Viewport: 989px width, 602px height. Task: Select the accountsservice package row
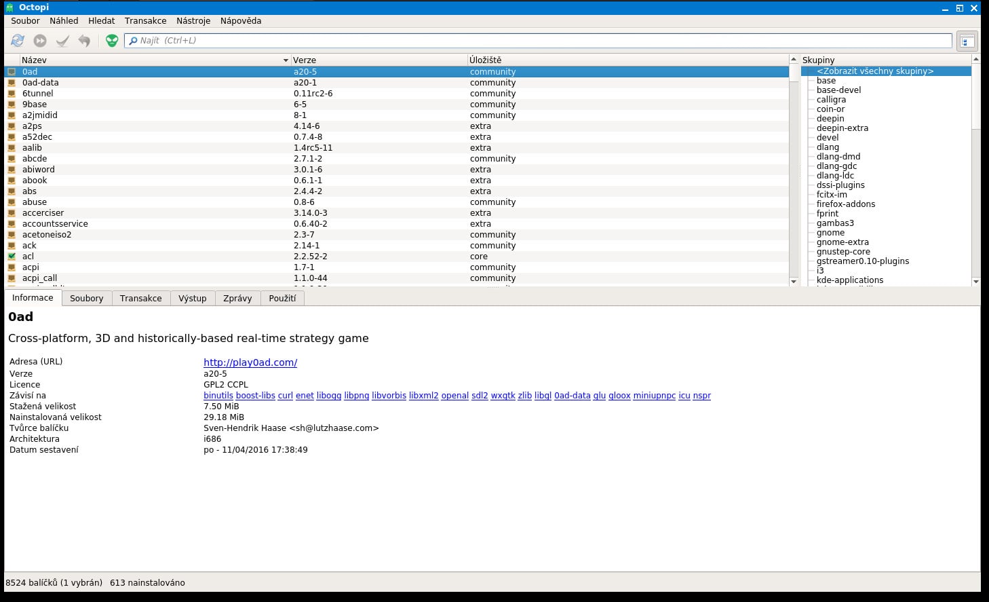coord(397,224)
